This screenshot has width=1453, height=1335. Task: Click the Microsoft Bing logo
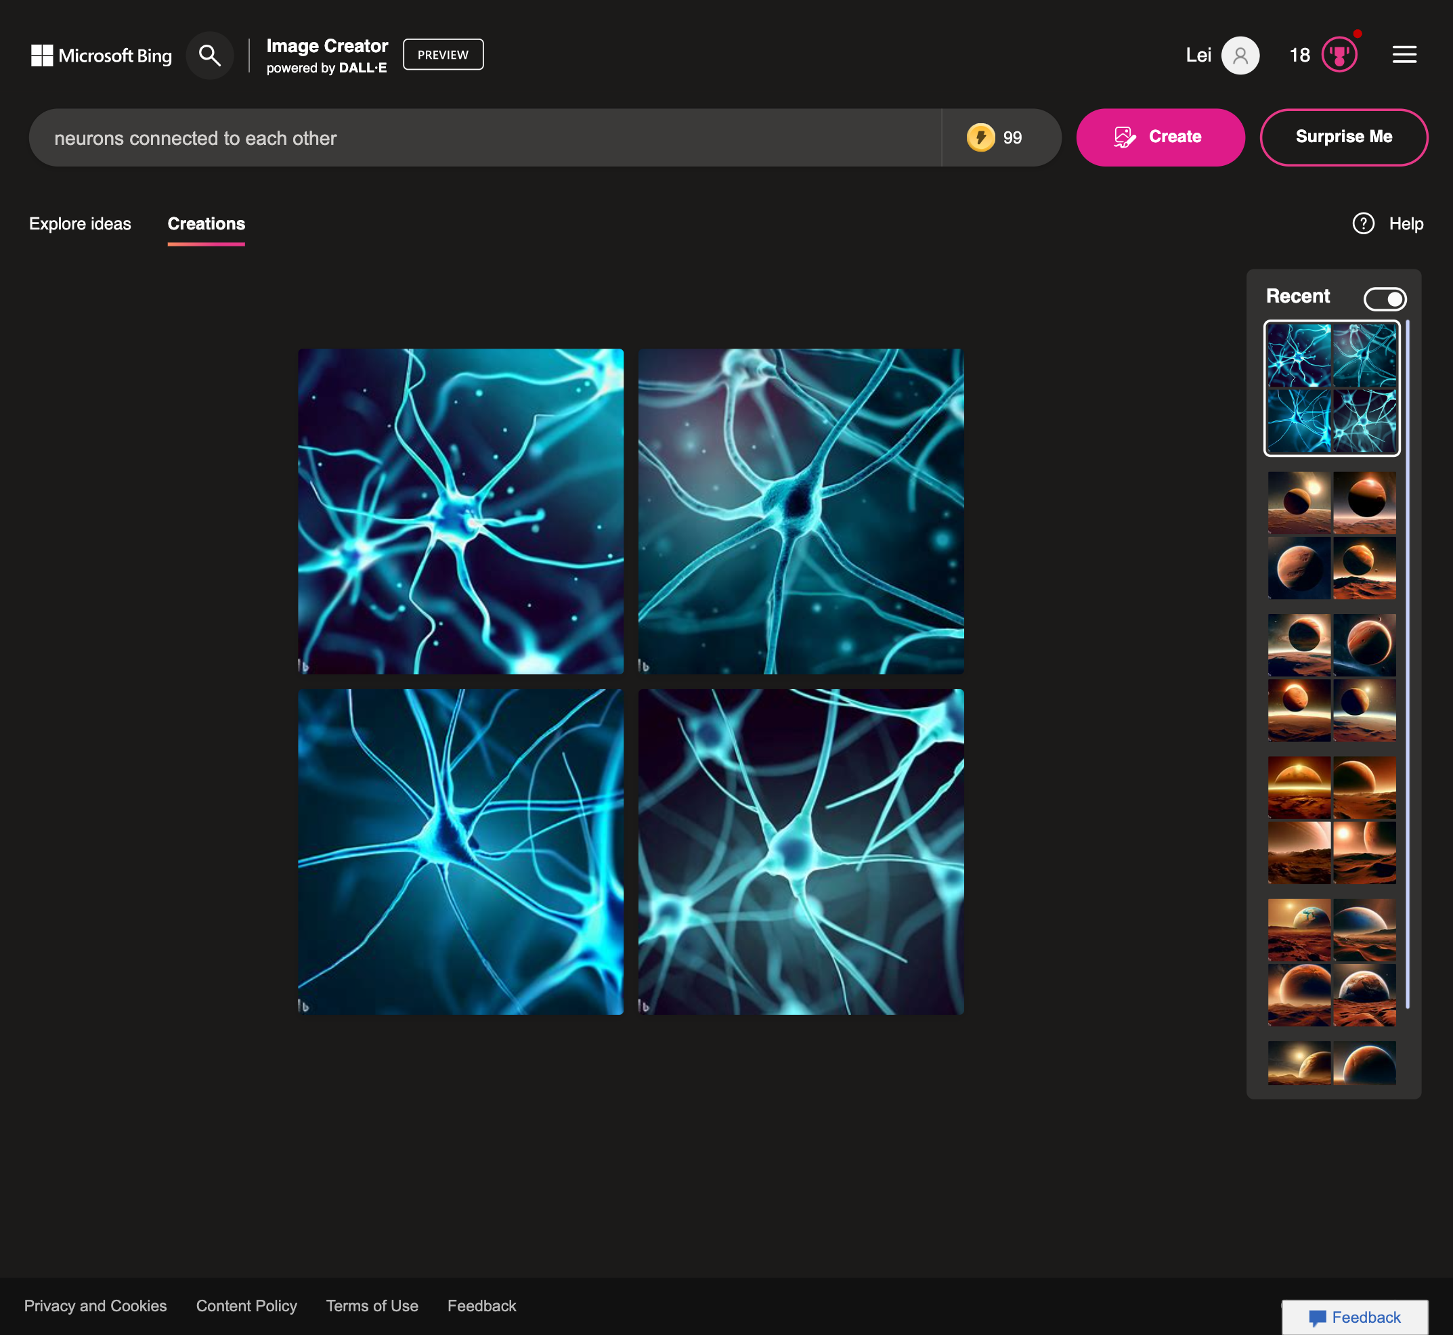[101, 55]
